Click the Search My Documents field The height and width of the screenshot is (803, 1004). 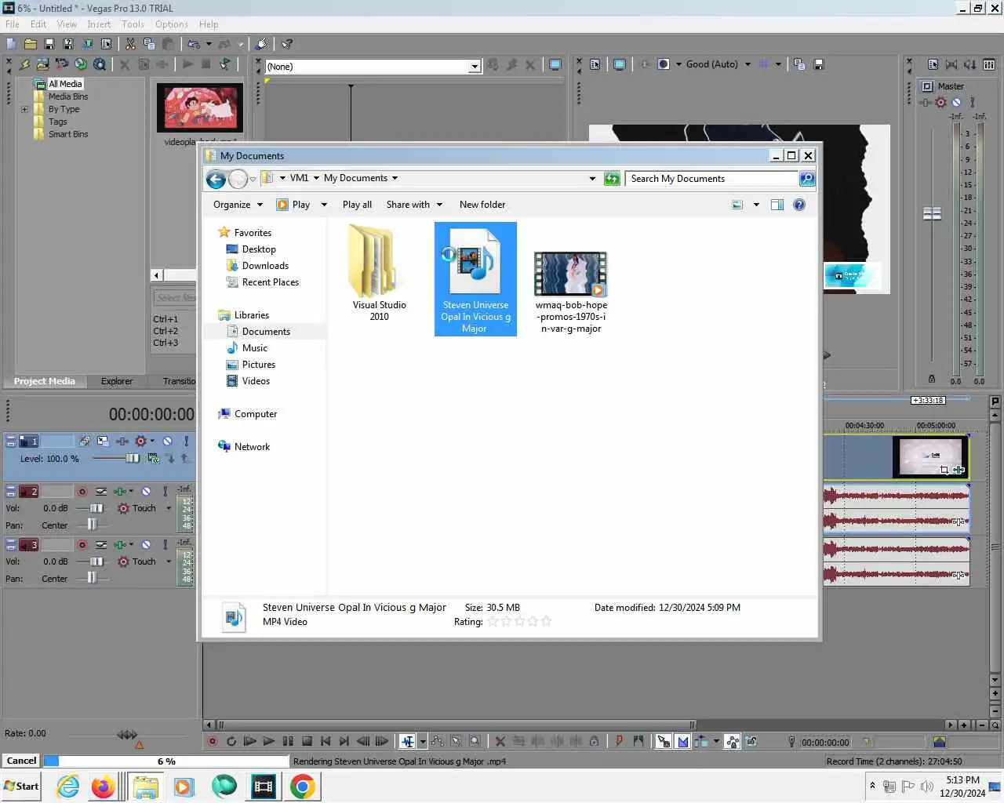[712, 179]
